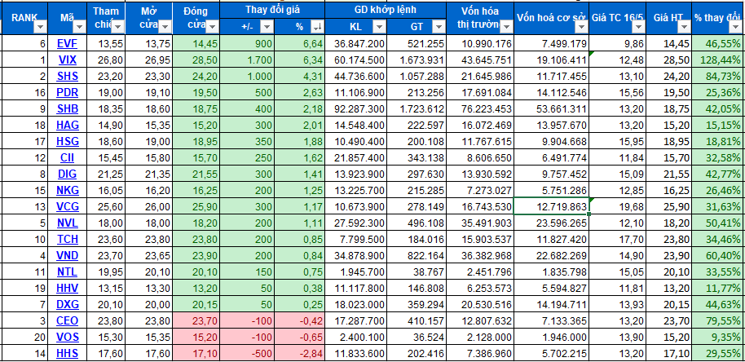This screenshot has height=362, width=745.
Task: Select the KL cell 60.174.500
Action: 356,60
